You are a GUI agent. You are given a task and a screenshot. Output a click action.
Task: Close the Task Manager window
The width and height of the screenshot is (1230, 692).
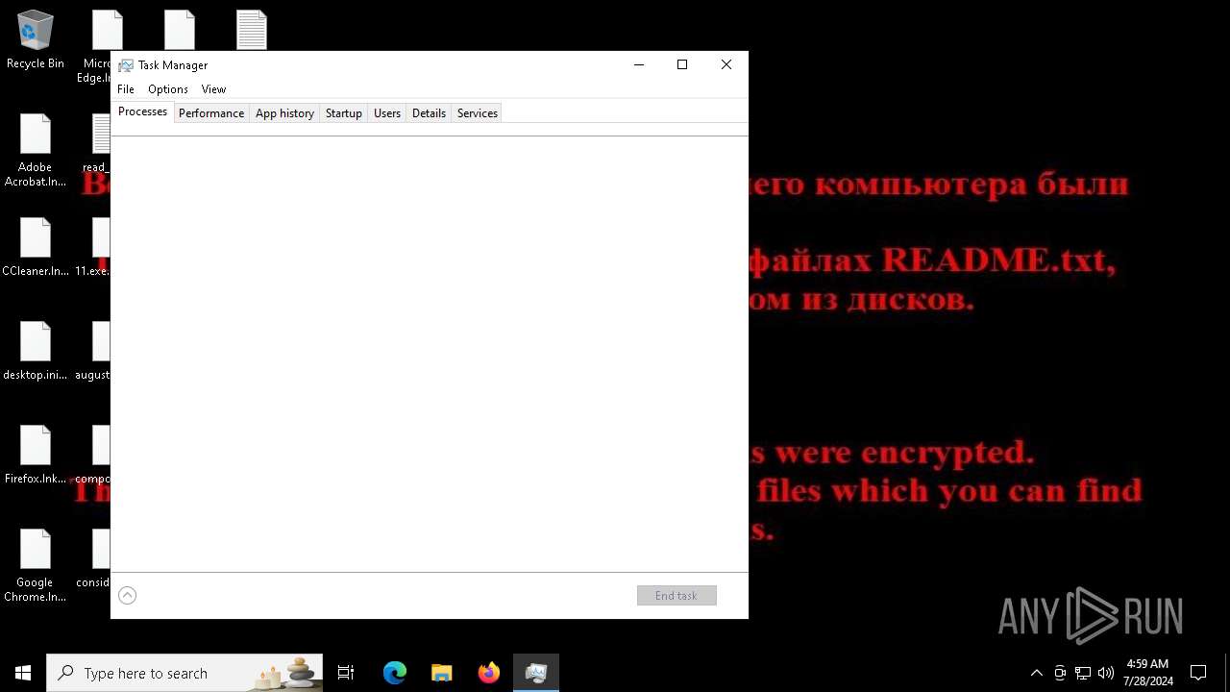tap(726, 64)
